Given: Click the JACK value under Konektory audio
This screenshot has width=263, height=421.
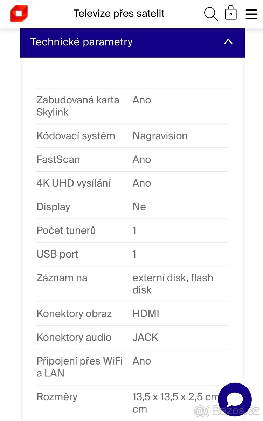Looking at the screenshot, I should (x=145, y=337).
